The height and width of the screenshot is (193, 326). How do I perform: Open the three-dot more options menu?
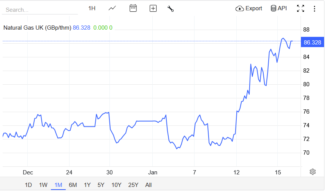click(314, 8)
